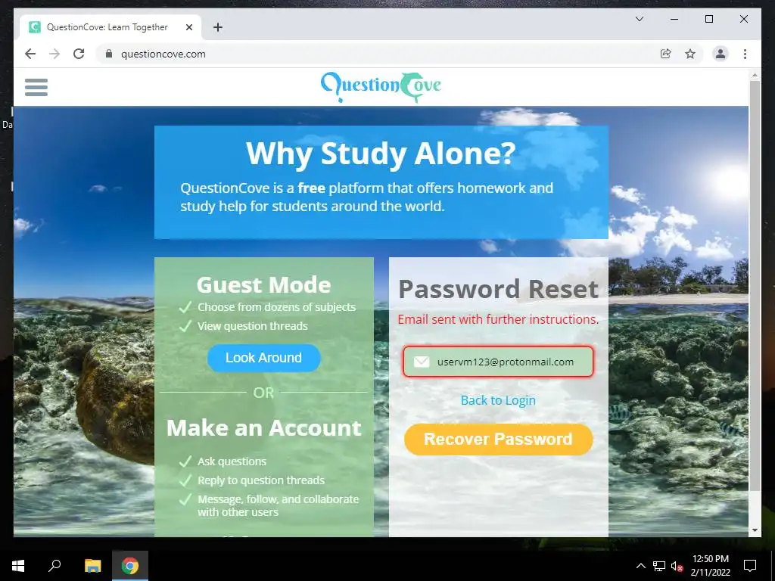Bookmark this page with star icon
Screen dimensions: 775x581
coord(690,54)
